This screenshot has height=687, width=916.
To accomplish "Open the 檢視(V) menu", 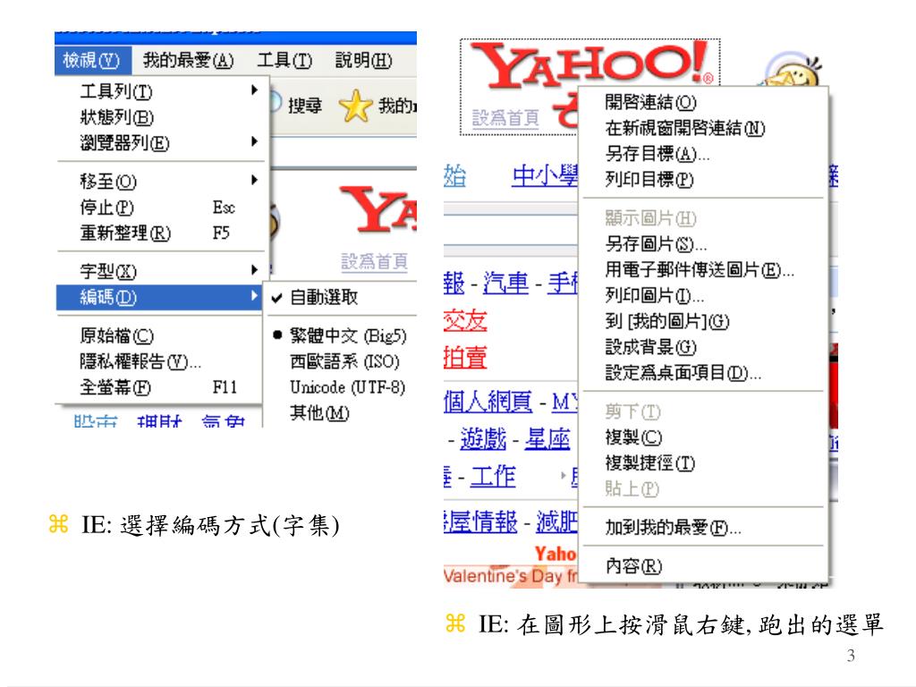I will pyautogui.click(x=92, y=60).
